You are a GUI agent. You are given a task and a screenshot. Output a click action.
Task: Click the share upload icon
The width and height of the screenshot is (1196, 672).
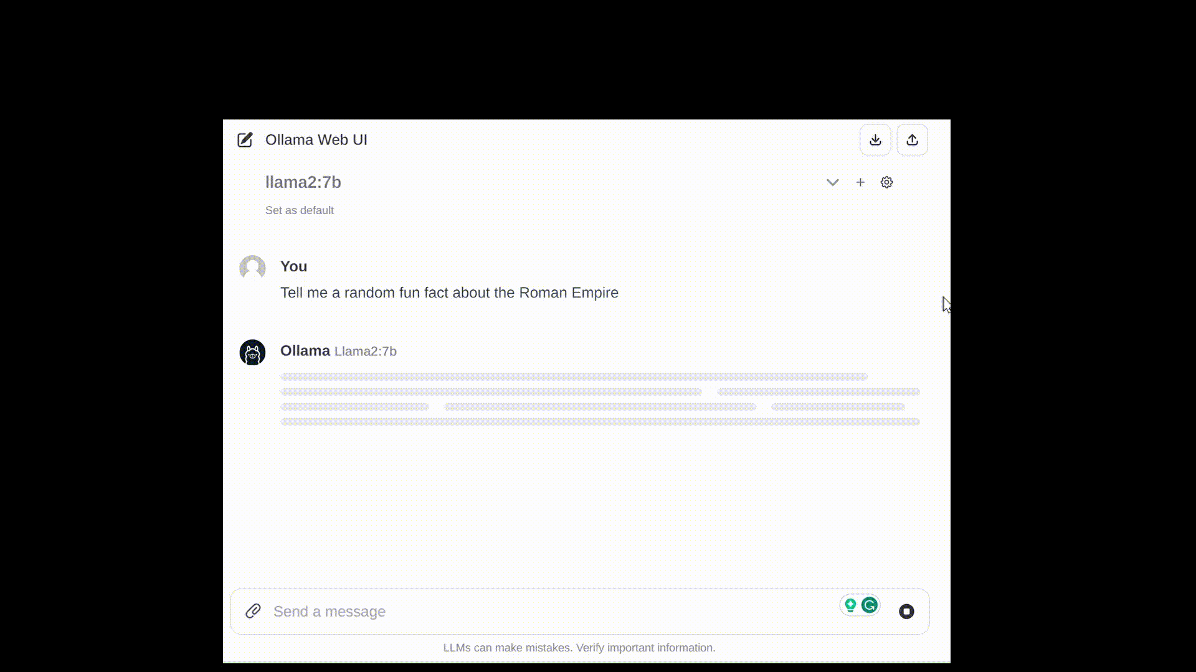click(x=912, y=140)
